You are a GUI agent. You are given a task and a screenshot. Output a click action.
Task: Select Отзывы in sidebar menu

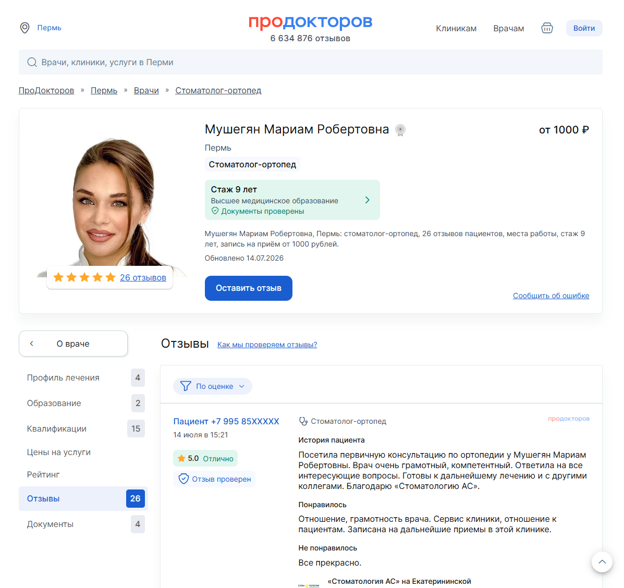(x=83, y=498)
